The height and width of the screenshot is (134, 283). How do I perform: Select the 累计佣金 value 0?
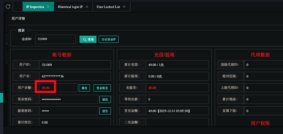tap(247, 99)
